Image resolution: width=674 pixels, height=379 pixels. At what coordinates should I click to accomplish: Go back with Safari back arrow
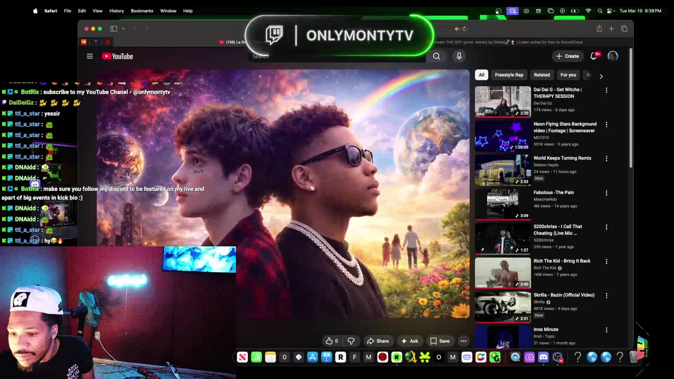(135, 28)
